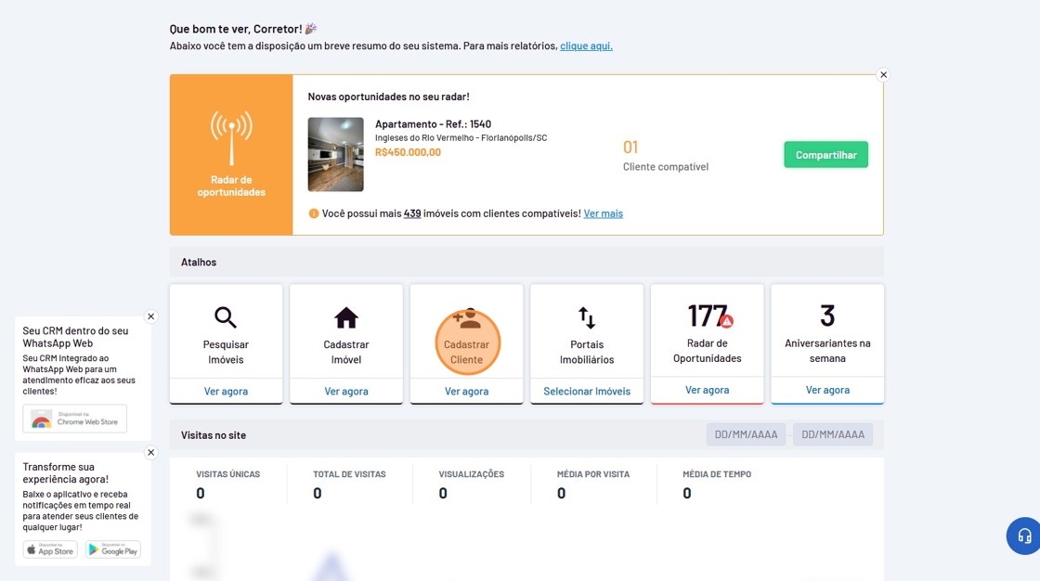Image resolution: width=1040 pixels, height=581 pixels.
Task: Click the first DD/MM/AAAA start date field
Action: pyautogui.click(x=746, y=434)
